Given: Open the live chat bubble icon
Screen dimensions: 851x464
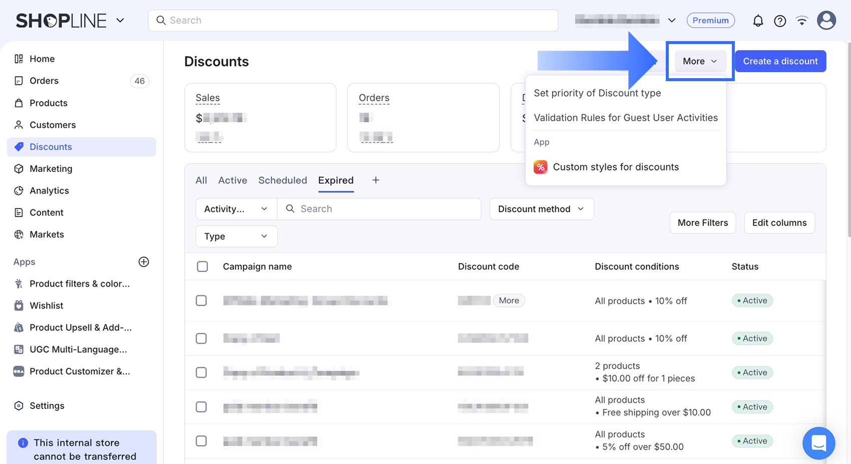Looking at the screenshot, I should pyautogui.click(x=818, y=443).
